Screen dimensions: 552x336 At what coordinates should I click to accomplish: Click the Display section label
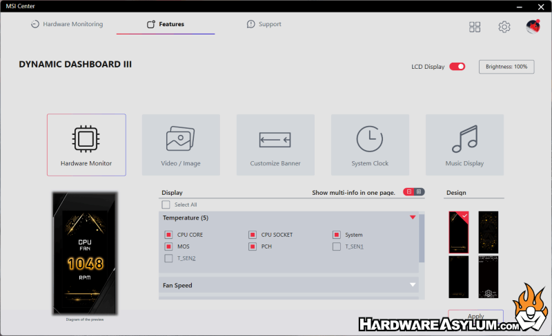click(172, 193)
